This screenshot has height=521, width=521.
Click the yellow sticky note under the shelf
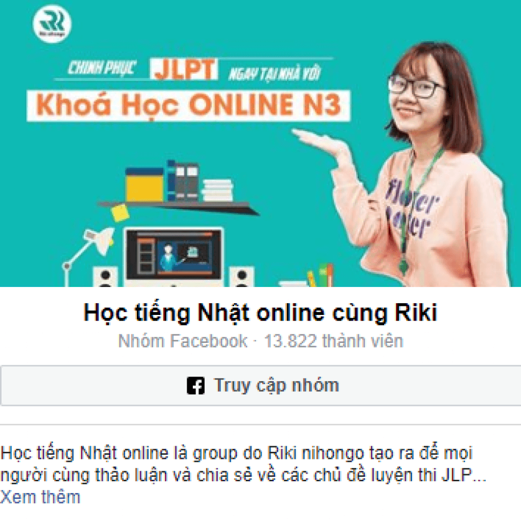pos(120,213)
